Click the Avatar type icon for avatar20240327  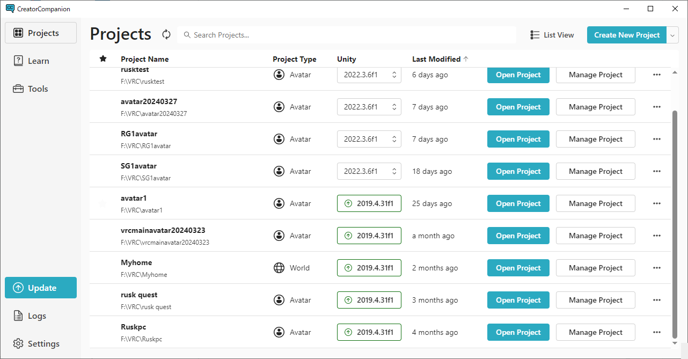click(279, 107)
